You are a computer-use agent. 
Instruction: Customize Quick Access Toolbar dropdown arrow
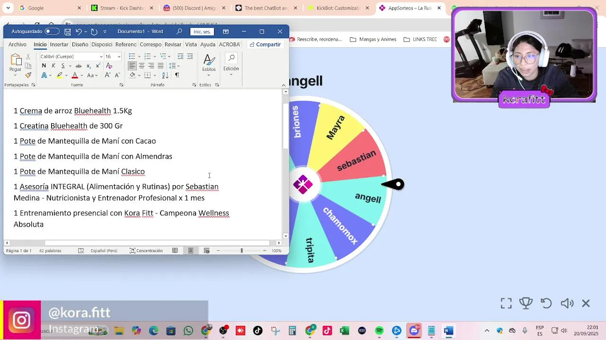(105, 32)
